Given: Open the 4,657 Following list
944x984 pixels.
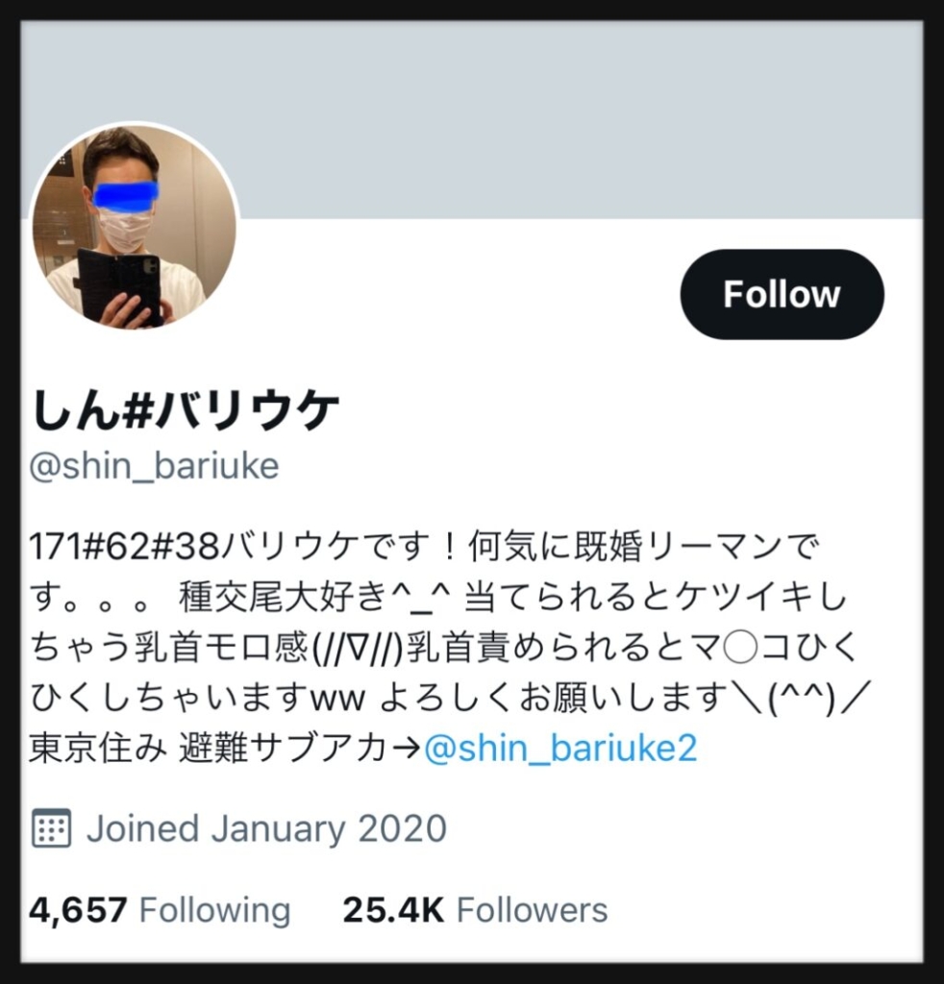Looking at the screenshot, I should [160, 910].
